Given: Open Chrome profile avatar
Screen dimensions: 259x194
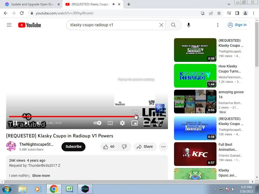Looking at the screenshot, I should [x=245, y=13].
